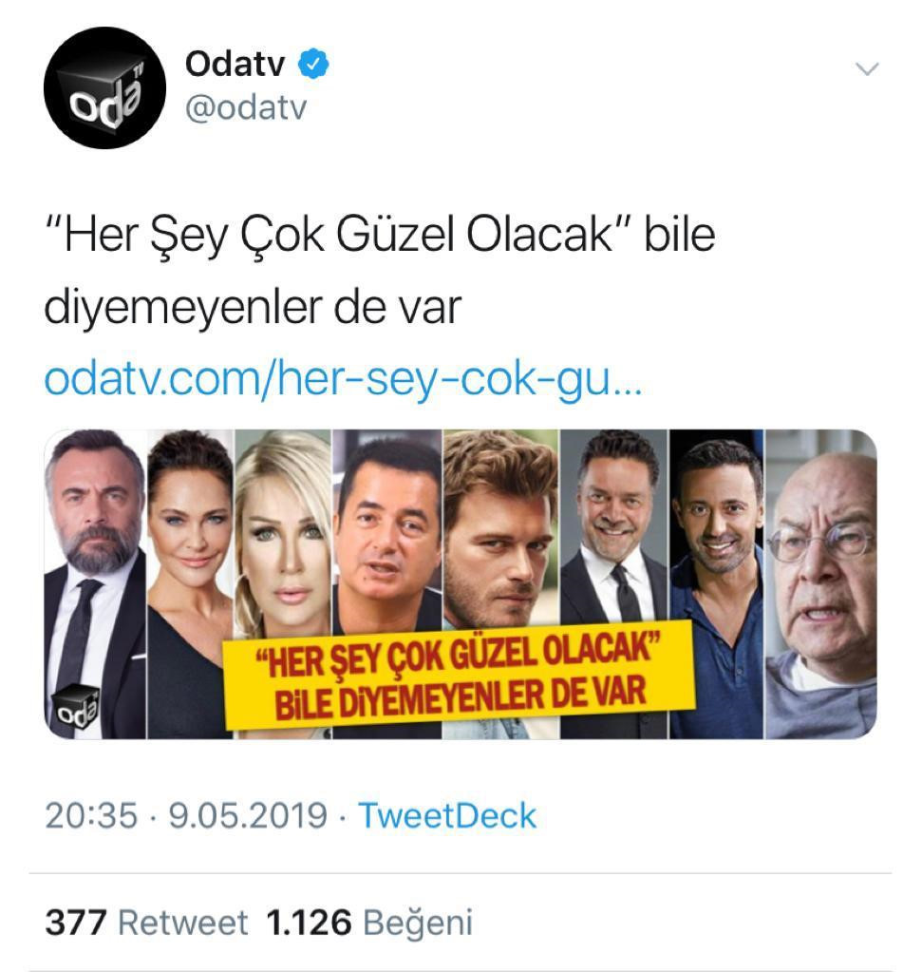
Task: Tap the blonde woman portrait
Action: tap(283, 533)
